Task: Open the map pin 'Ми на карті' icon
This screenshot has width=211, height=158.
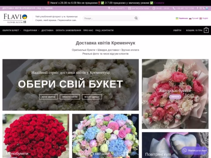Action: point(109,8)
